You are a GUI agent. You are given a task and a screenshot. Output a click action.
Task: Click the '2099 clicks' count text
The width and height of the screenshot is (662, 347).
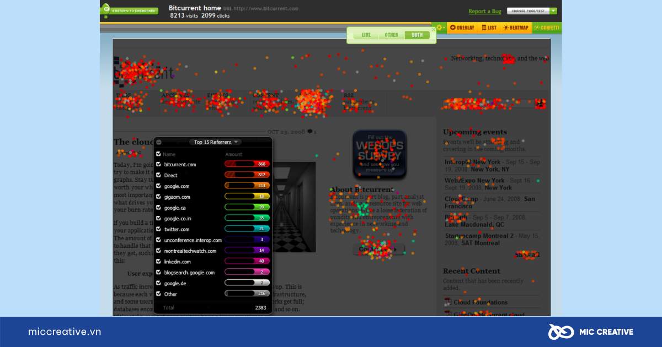point(216,15)
